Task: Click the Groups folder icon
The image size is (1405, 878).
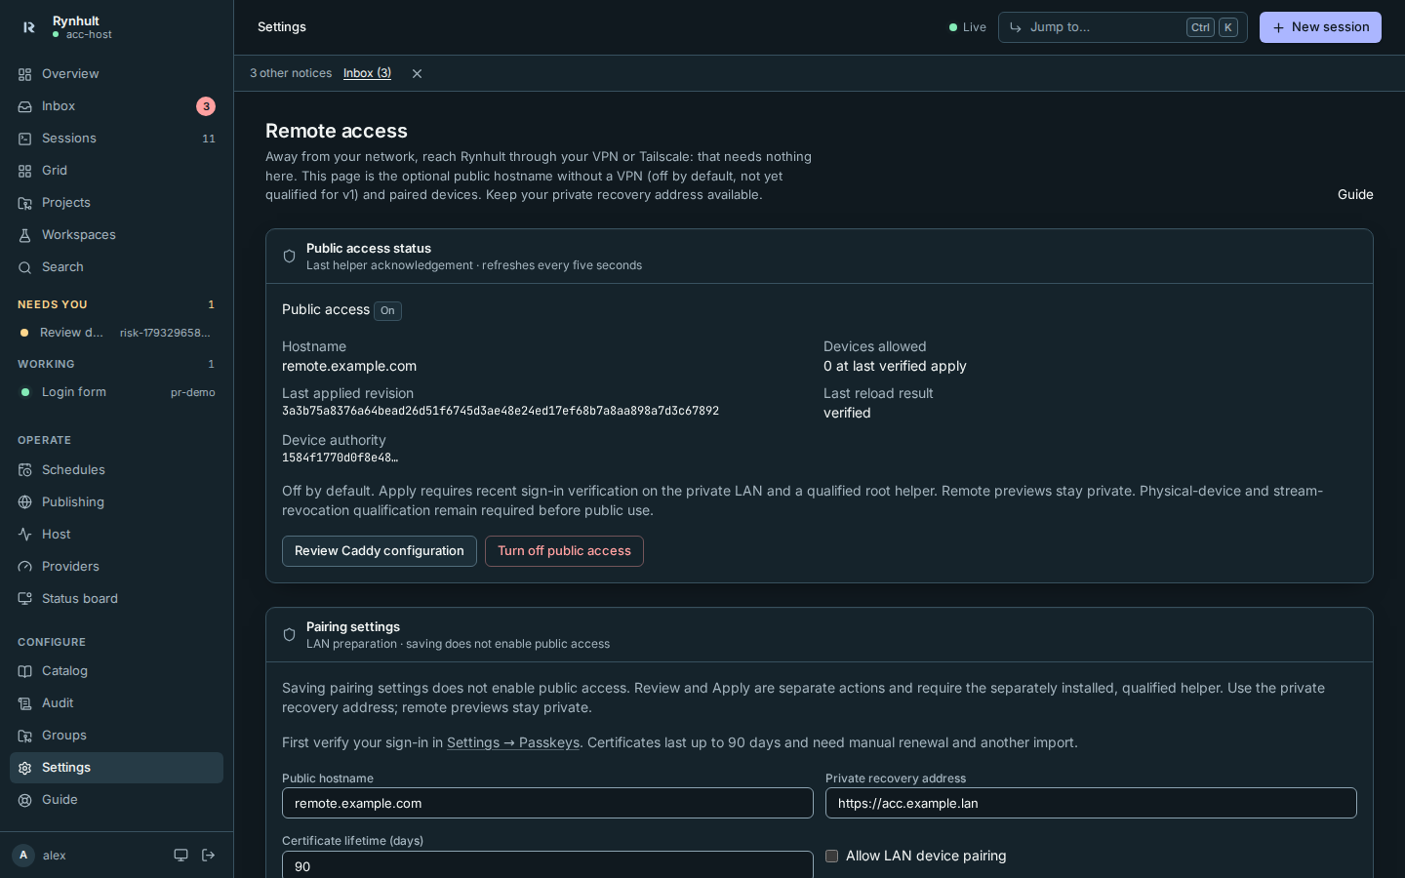Action: 25,736
